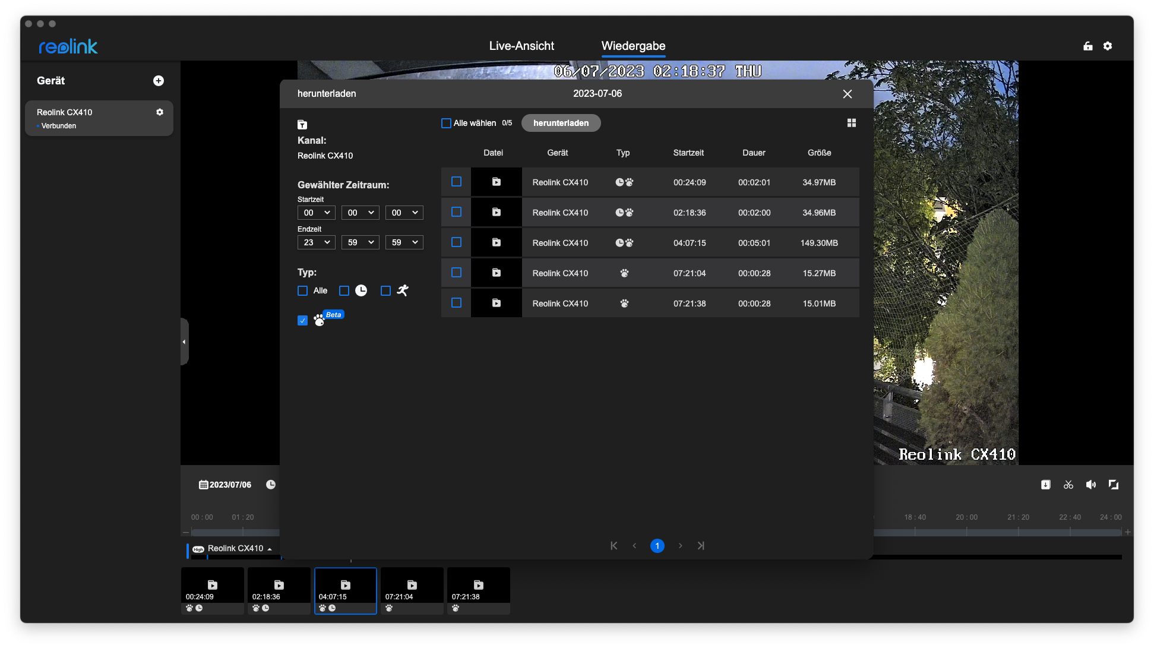Viewport: 1154px width, 648px height.
Task: Open the Startzeit hour dropdown
Action: tap(316, 213)
